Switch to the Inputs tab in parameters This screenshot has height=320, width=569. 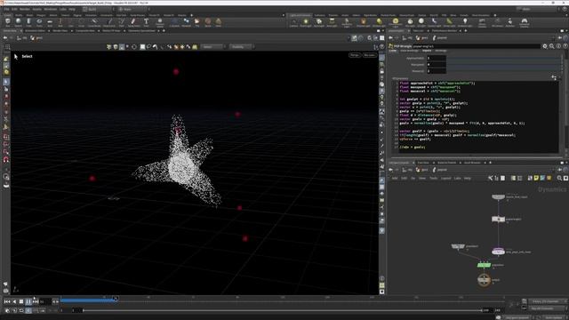pos(427,51)
